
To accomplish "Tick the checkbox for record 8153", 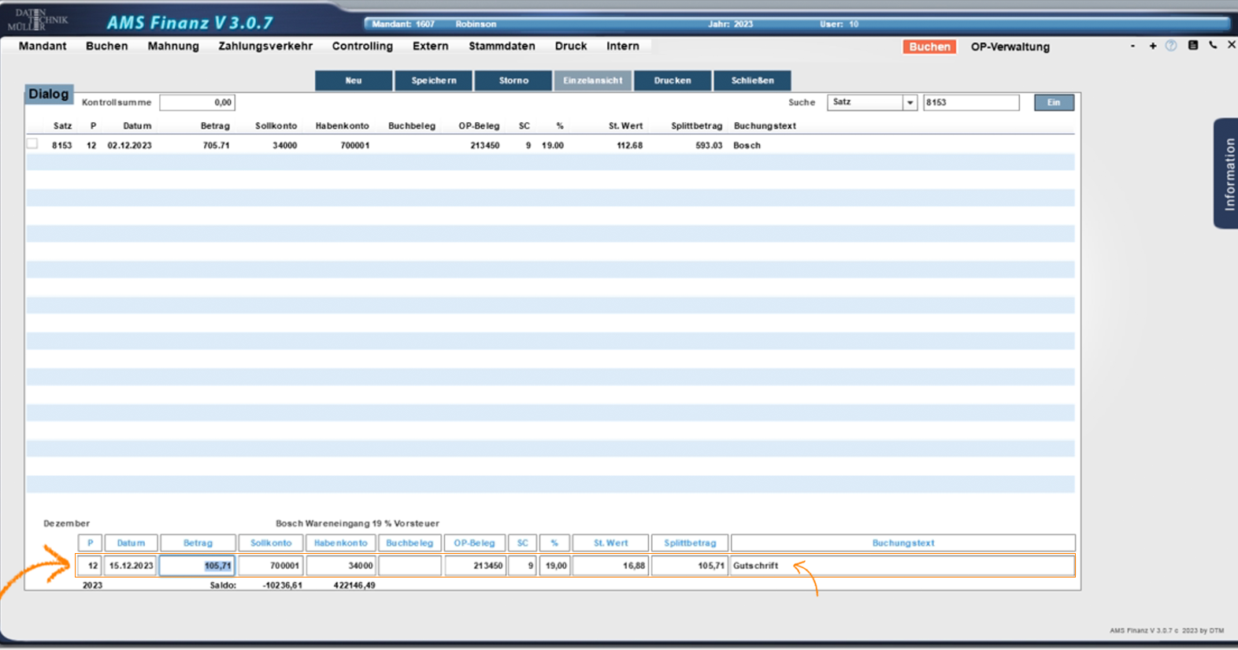I will tap(32, 144).
